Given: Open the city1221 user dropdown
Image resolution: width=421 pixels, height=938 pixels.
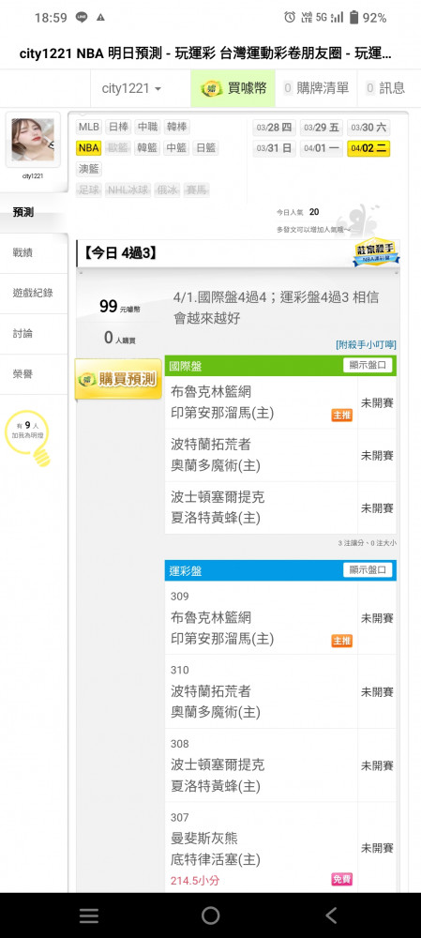Looking at the screenshot, I should tap(131, 88).
